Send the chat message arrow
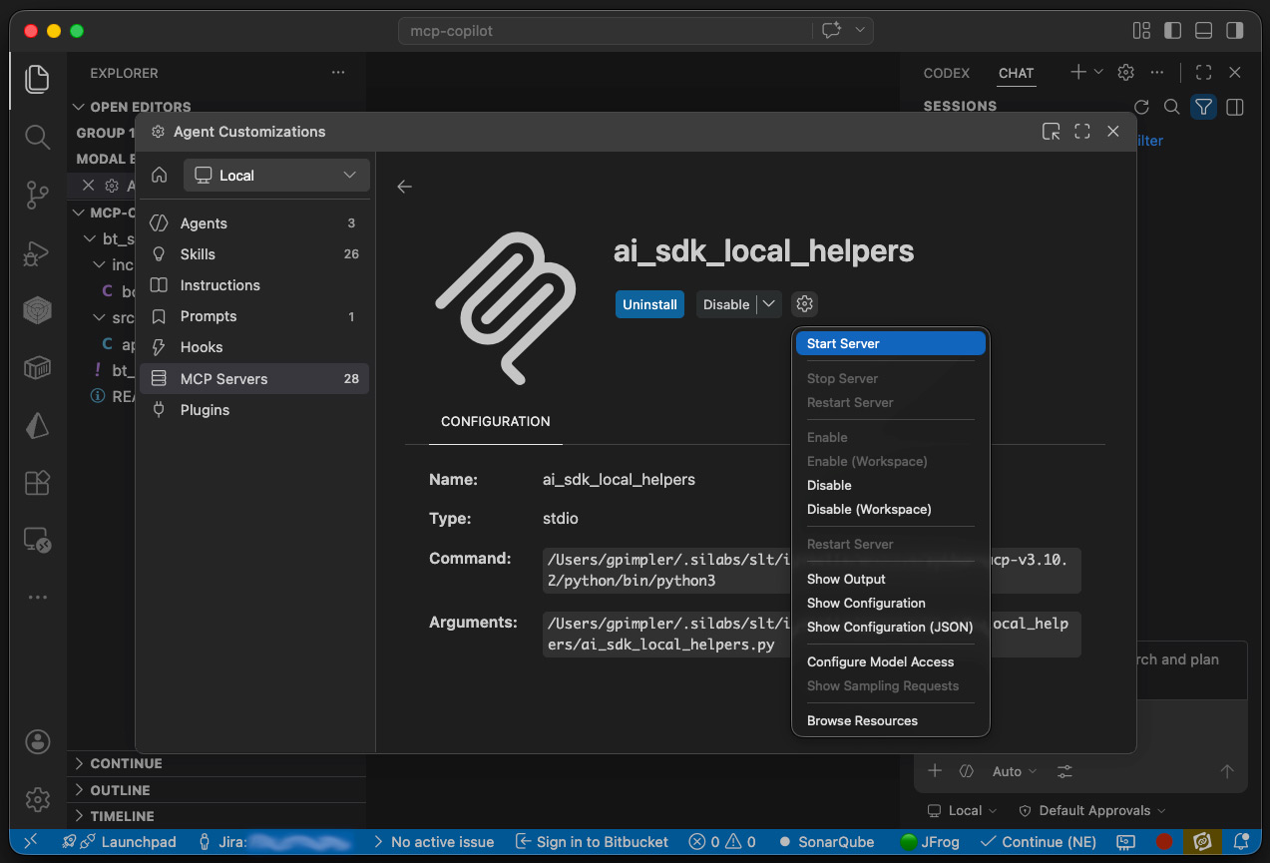The width and height of the screenshot is (1270, 863). 1227,771
